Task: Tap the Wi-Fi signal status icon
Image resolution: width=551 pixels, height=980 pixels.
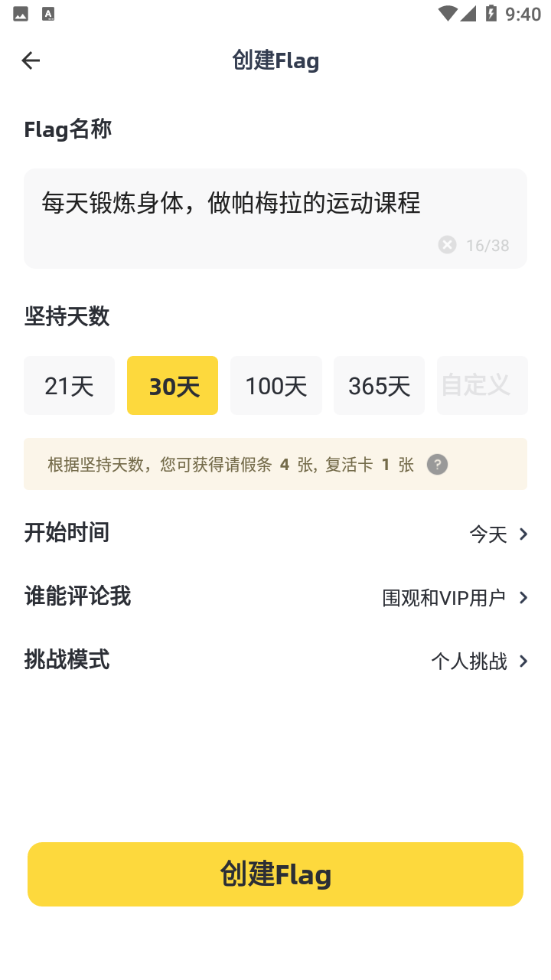Action: click(447, 14)
